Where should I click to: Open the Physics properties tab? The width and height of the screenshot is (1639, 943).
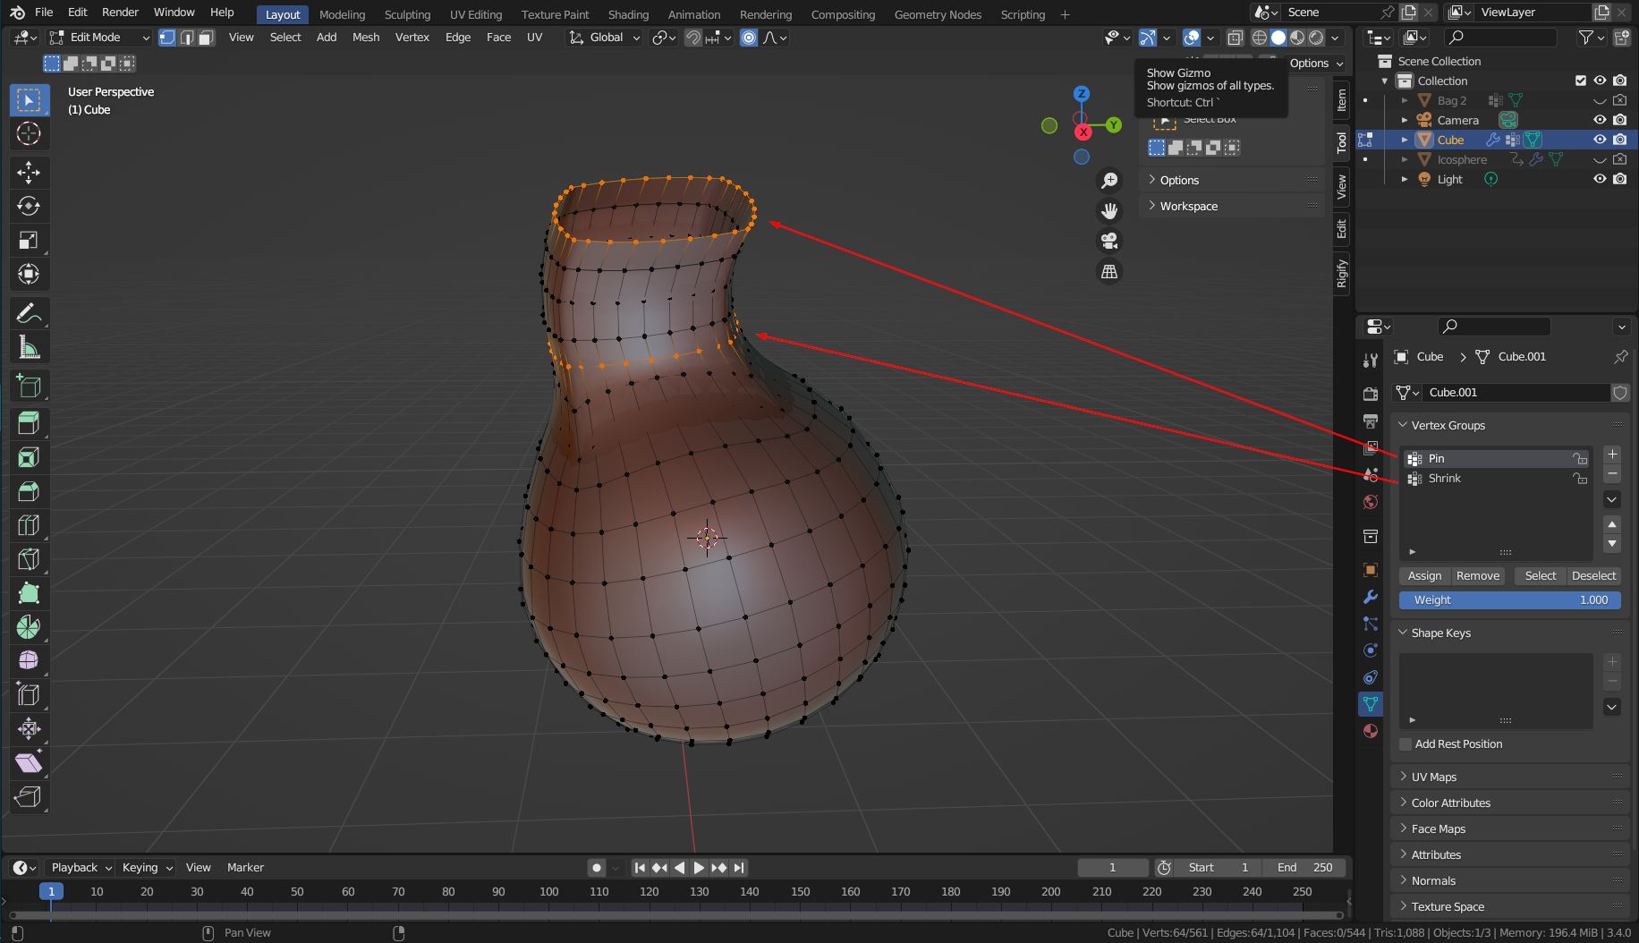[x=1370, y=650]
